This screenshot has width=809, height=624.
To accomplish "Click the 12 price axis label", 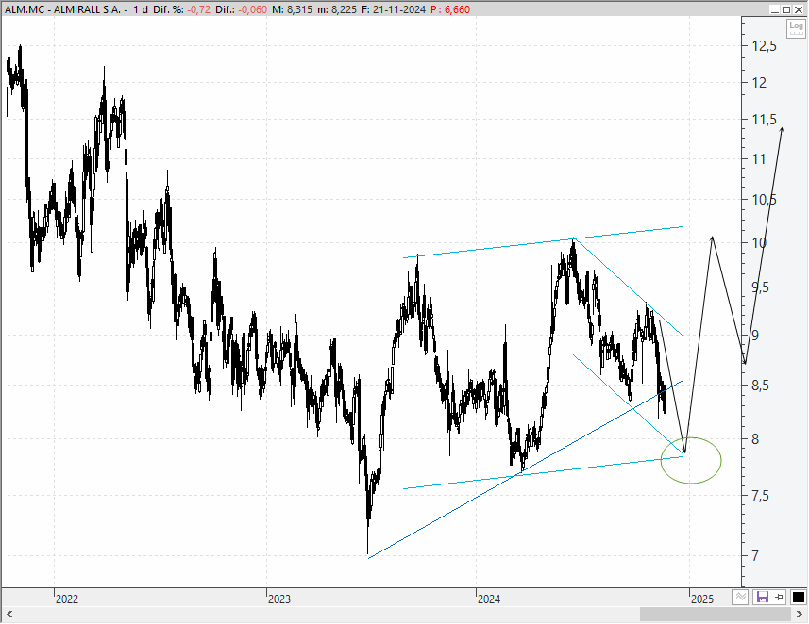I will pos(760,82).
